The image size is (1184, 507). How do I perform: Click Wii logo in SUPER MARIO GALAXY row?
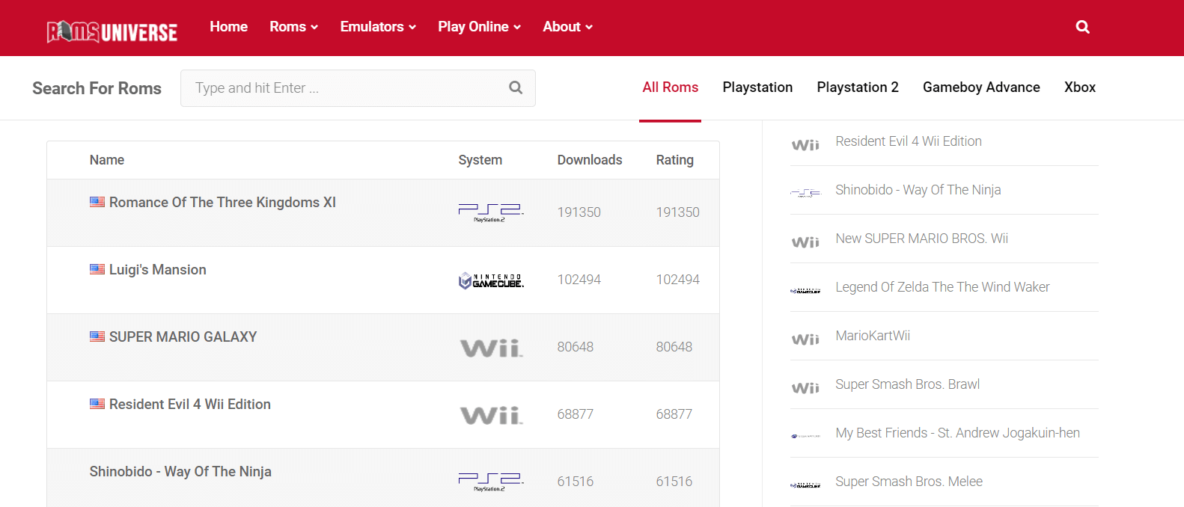[x=491, y=348]
